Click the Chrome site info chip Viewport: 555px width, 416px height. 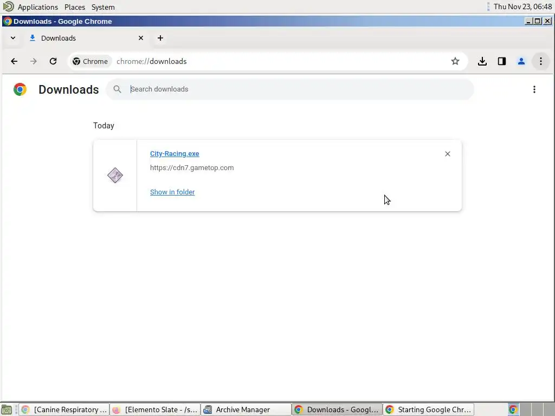pos(91,61)
